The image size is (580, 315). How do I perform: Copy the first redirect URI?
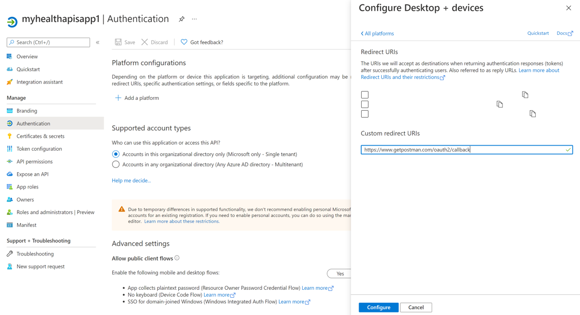click(525, 94)
